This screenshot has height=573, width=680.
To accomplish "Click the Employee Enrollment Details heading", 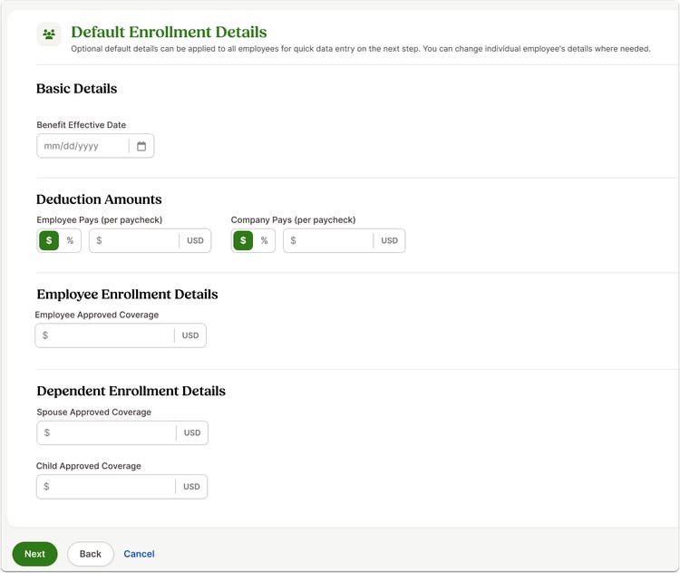I will click(x=127, y=294).
